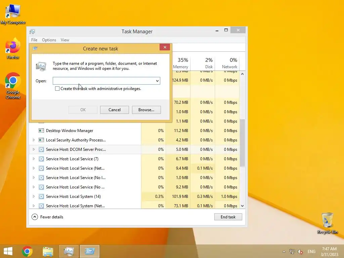Click ENG language indicator in tray
Viewport: 344px width, 258px height.
311,252
